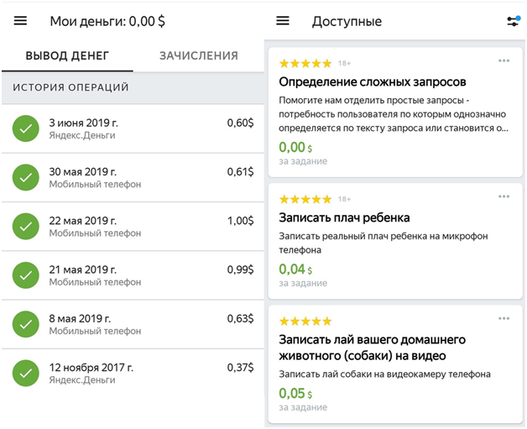Select the 3 июня 2019 г. operation
Screen dimensions: 527x429
tap(133, 128)
